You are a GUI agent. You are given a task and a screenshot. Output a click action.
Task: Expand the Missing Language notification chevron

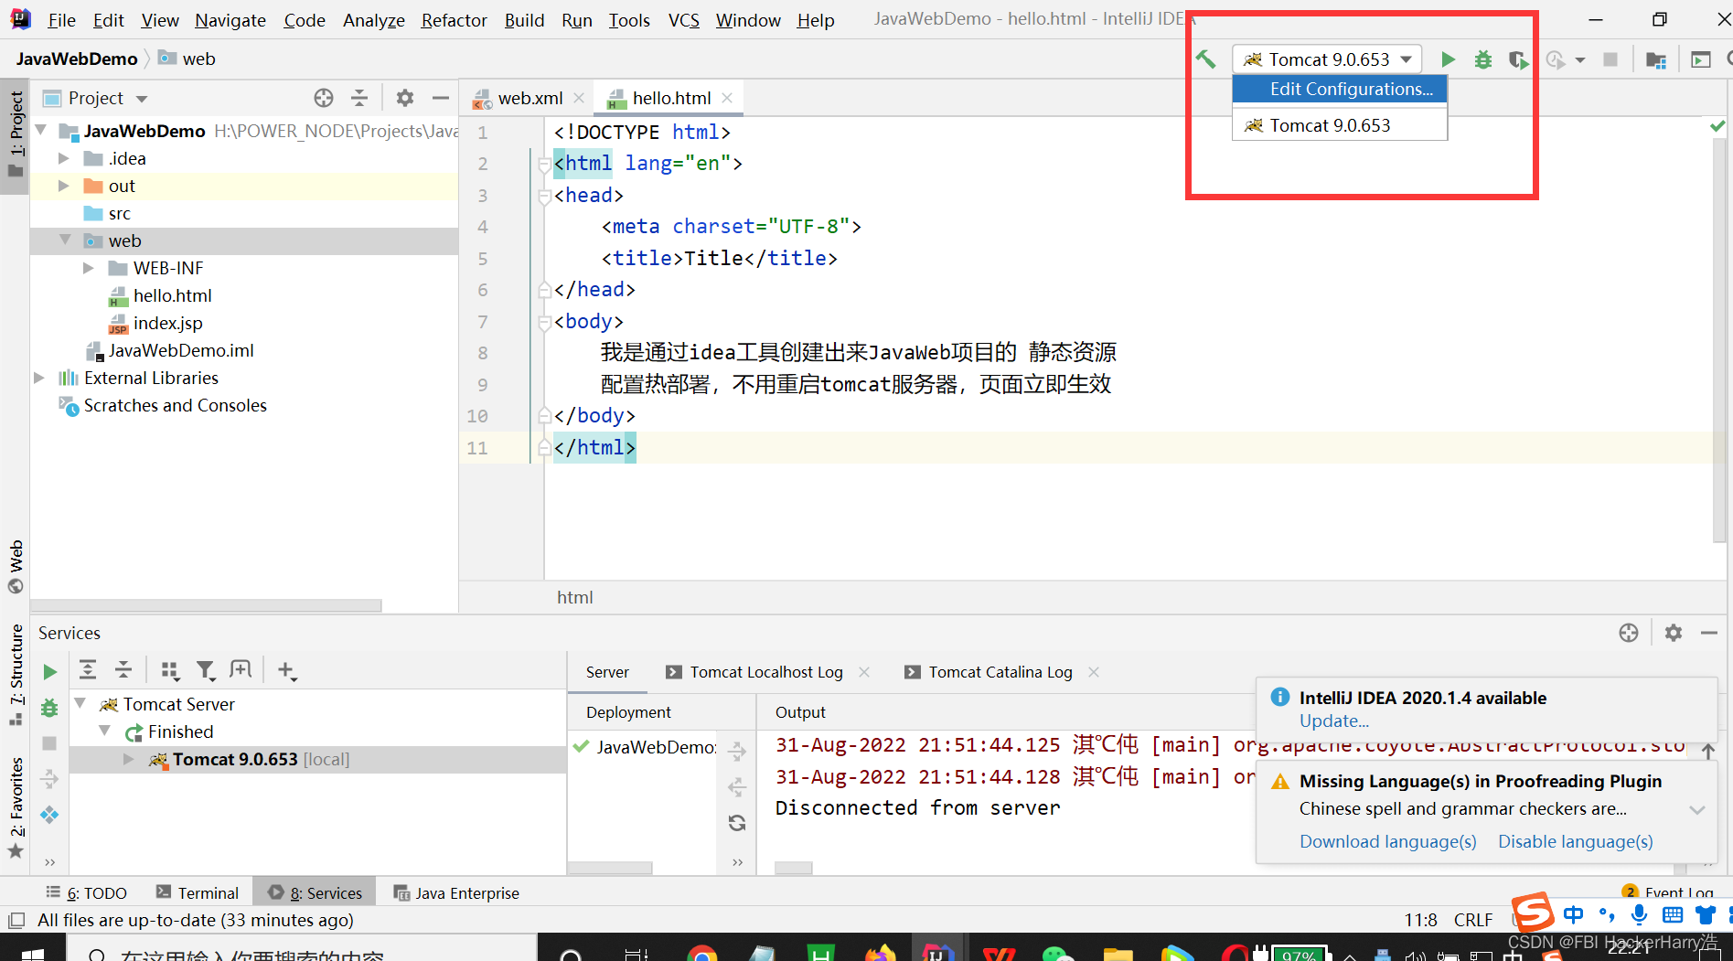(1697, 809)
